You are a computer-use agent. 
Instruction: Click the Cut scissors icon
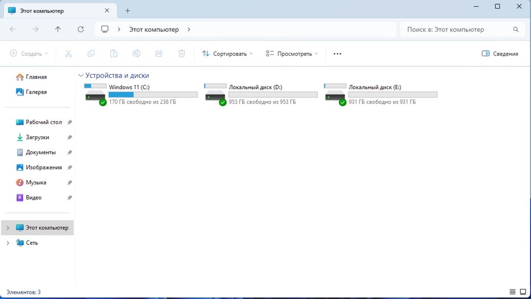(x=68, y=54)
